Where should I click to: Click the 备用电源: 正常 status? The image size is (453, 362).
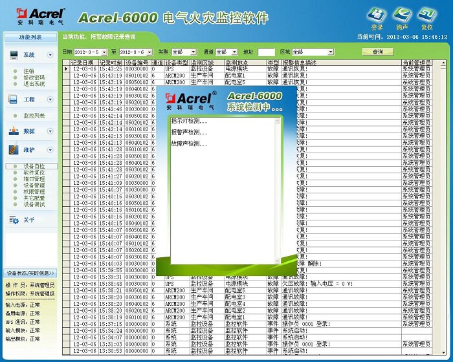coord(23,314)
